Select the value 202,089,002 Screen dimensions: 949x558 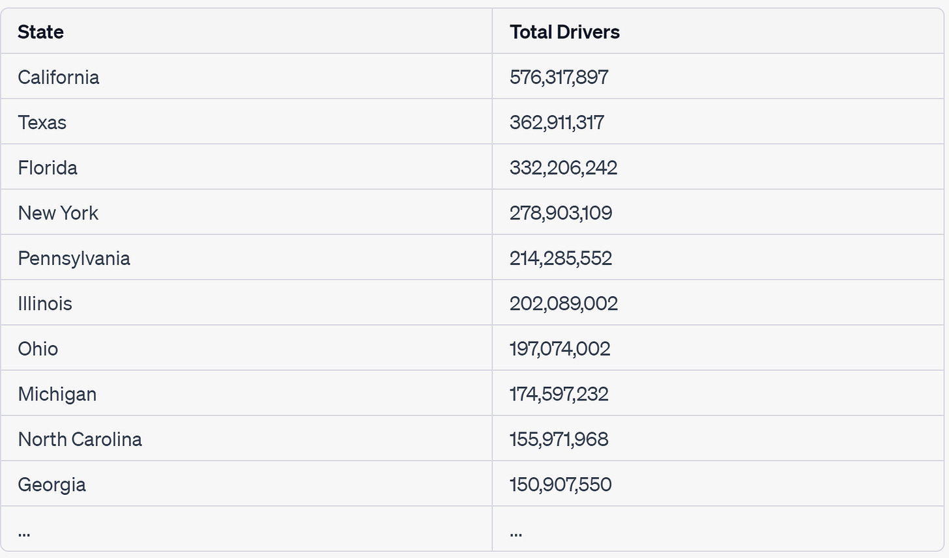coord(563,303)
